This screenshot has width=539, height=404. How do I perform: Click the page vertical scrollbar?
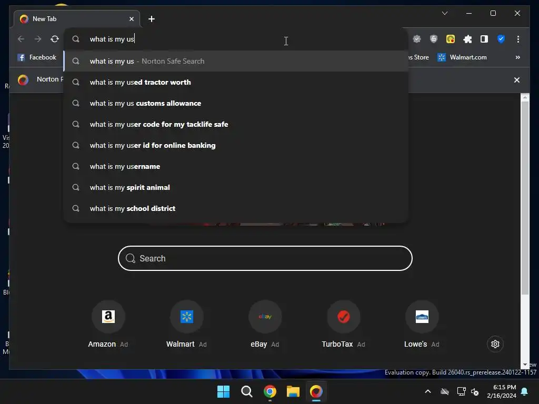525,198
